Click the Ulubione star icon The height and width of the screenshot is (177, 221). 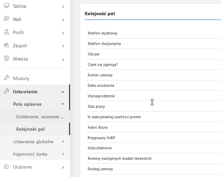point(6,167)
